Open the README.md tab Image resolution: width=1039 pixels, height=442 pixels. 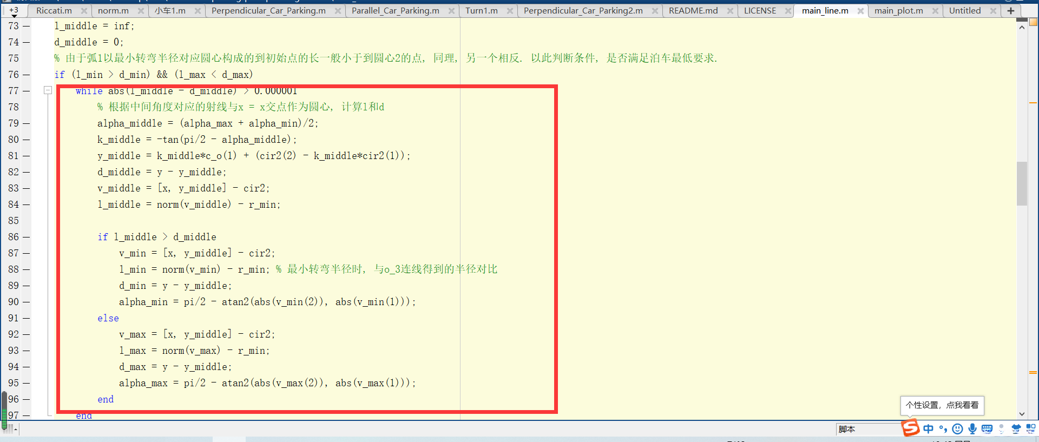pos(693,11)
